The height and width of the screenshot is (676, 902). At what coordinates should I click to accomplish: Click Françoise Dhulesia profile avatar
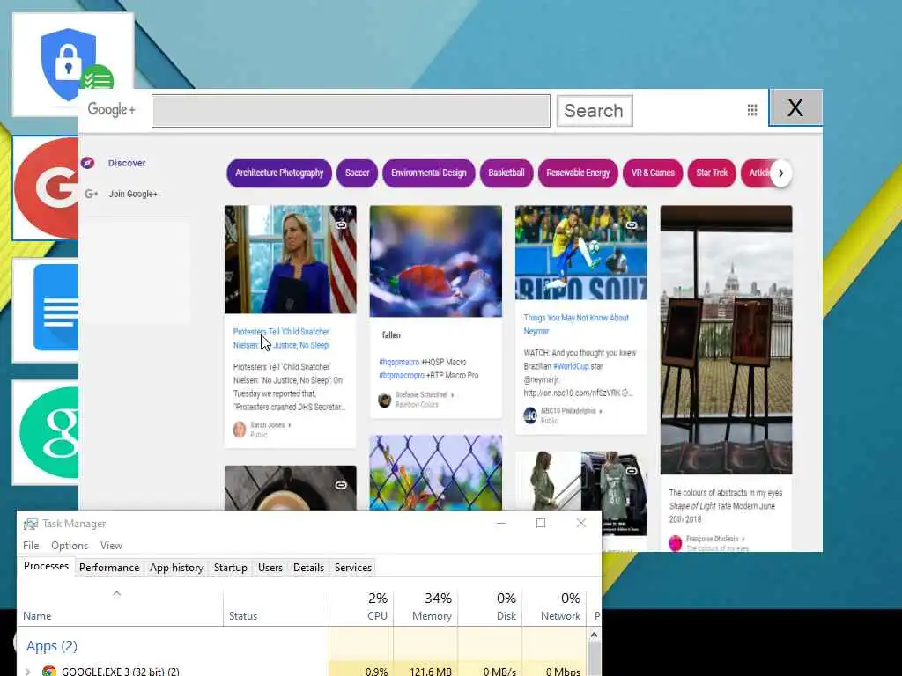click(676, 542)
